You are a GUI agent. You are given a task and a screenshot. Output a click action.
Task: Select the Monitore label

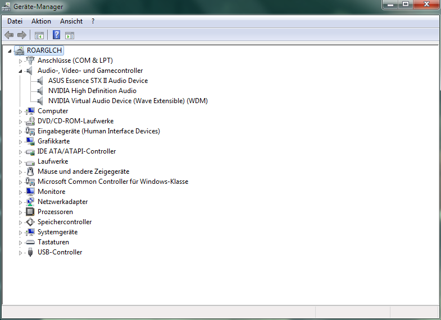pos(52,192)
